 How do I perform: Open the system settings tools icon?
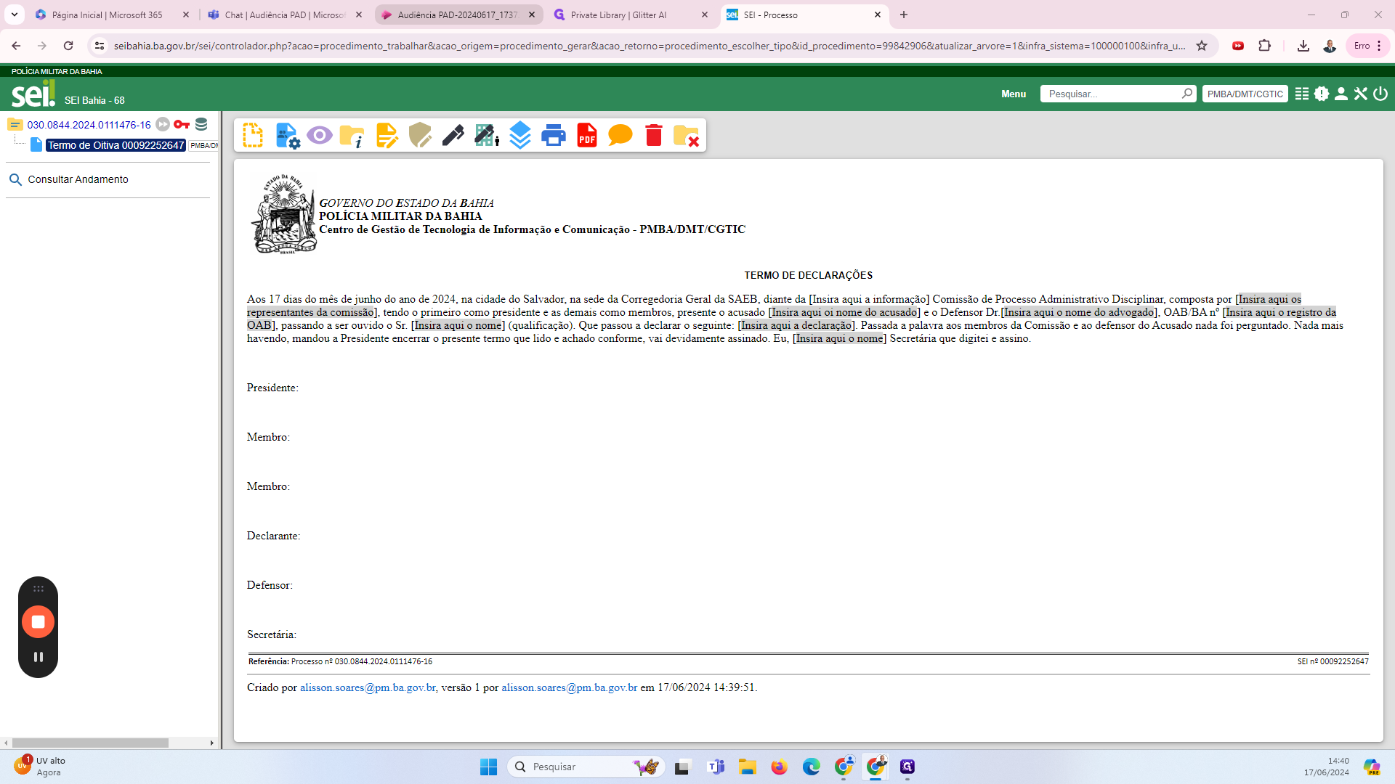click(1361, 94)
